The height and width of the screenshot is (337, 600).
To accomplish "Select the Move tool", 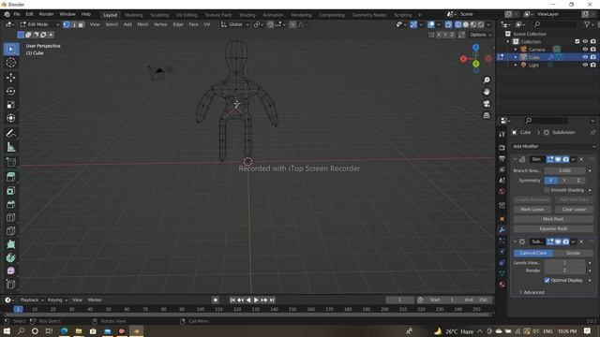I will click(10, 78).
